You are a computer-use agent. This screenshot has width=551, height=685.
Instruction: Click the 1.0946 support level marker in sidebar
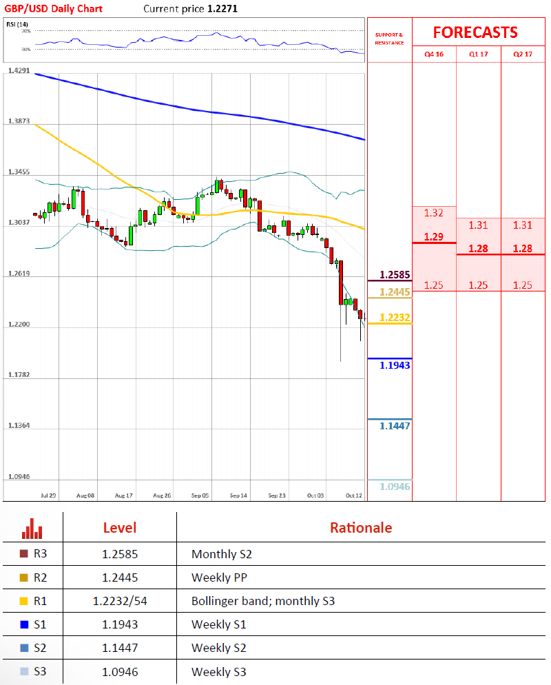coord(395,487)
